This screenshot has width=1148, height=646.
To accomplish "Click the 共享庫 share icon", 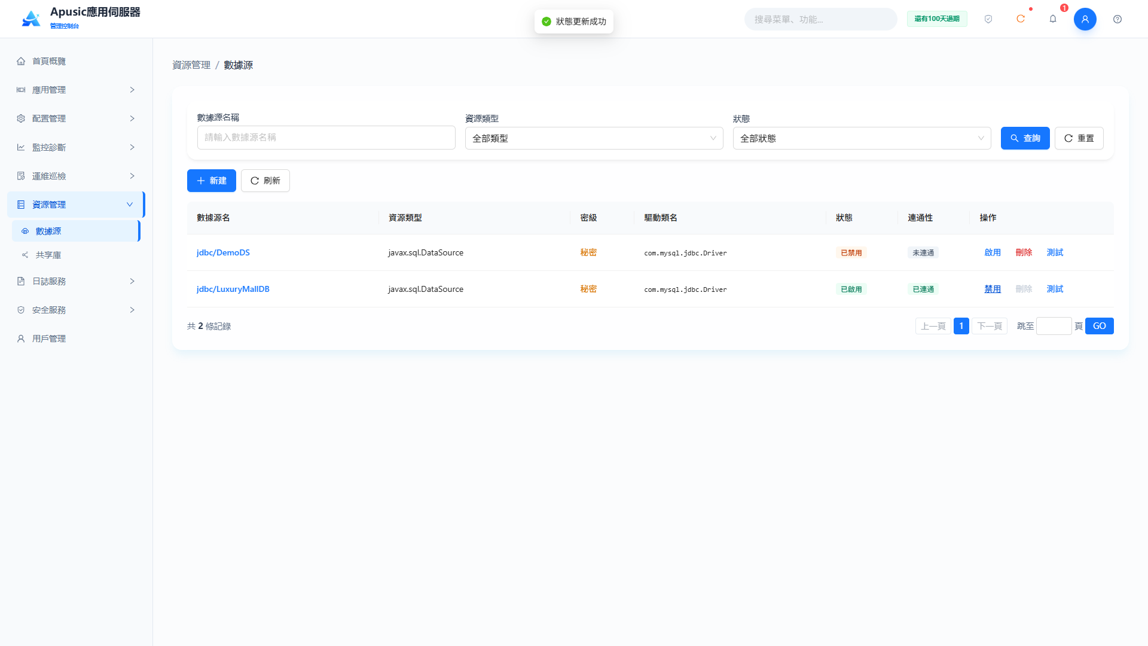I will click(25, 255).
